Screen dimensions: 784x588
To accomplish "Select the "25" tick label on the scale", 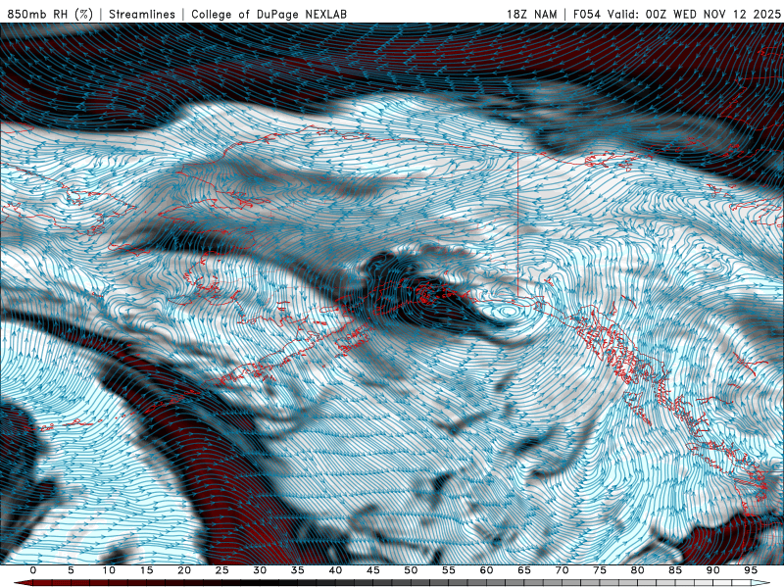I will click(x=222, y=570).
